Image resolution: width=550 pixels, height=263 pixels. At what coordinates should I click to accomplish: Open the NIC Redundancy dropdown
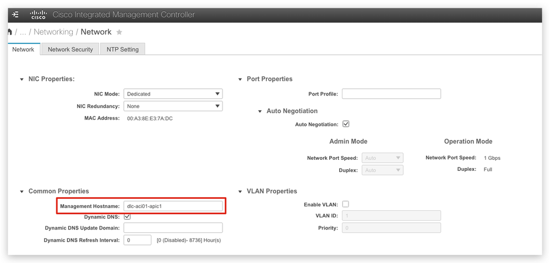click(173, 106)
